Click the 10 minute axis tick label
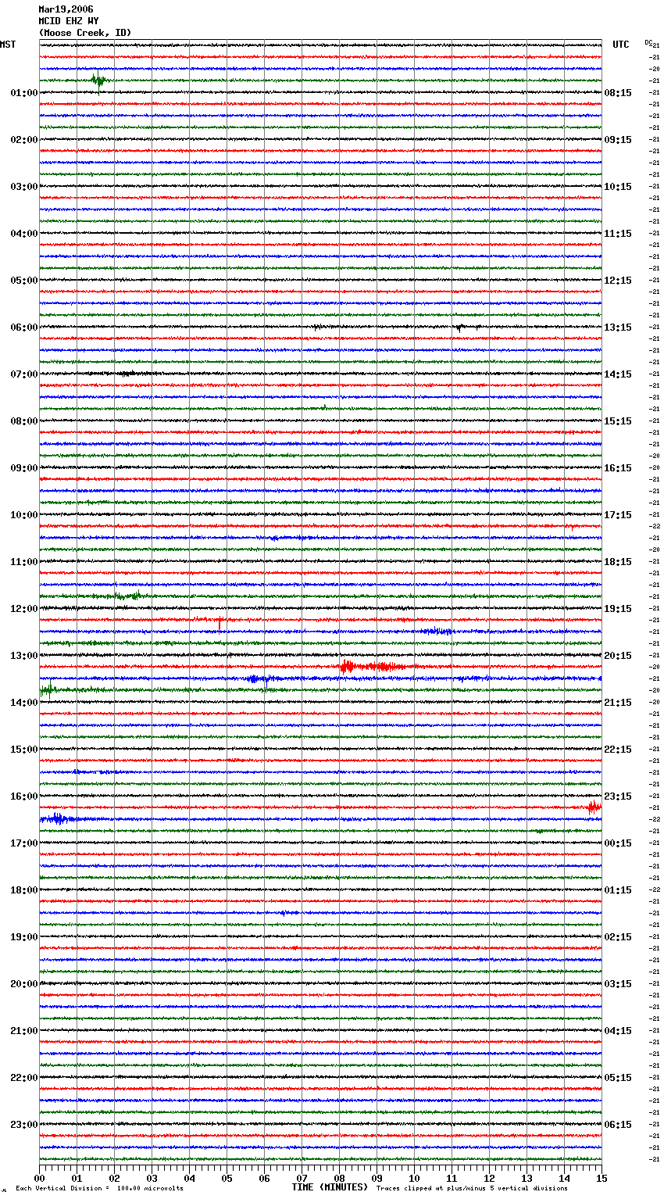Image resolution: width=664 pixels, height=1199 pixels. pos(414,1178)
